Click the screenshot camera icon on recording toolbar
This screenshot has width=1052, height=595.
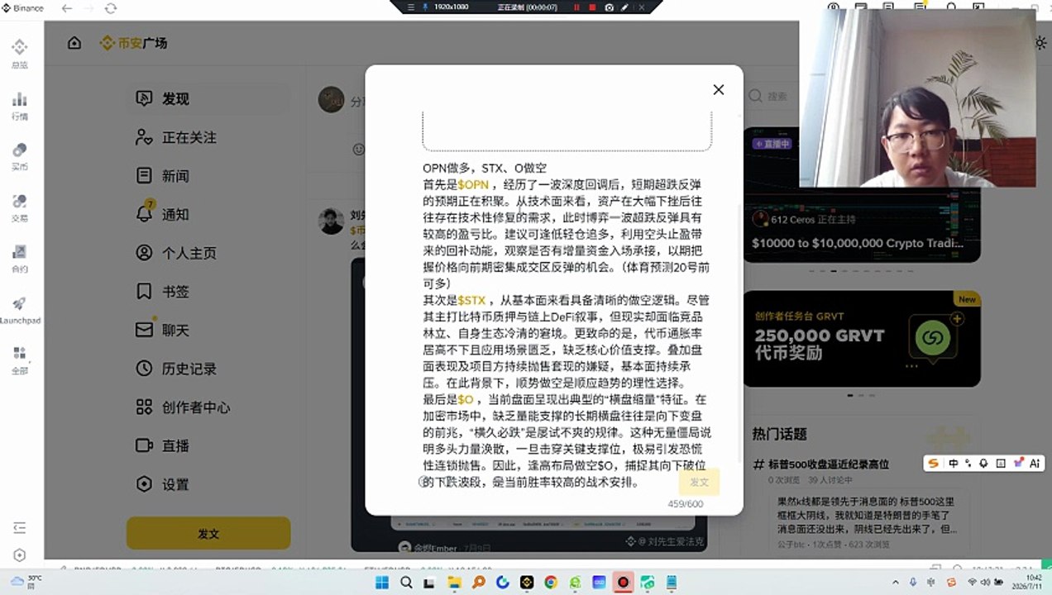609,7
